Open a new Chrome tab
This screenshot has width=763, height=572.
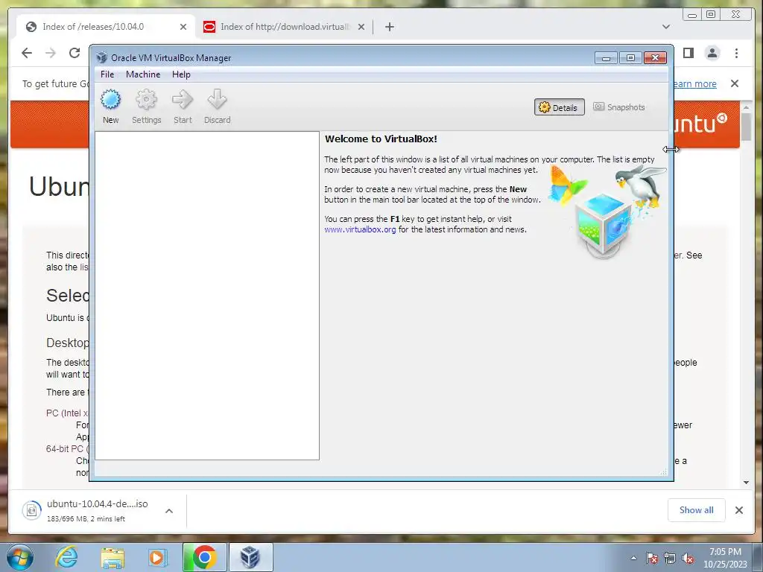pyautogui.click(x=389, y=27)
